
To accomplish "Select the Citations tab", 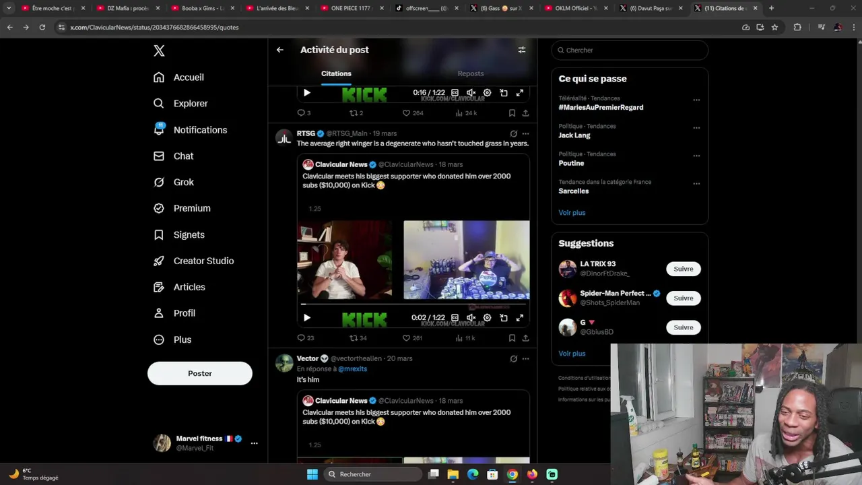I will tap(336, 73).
